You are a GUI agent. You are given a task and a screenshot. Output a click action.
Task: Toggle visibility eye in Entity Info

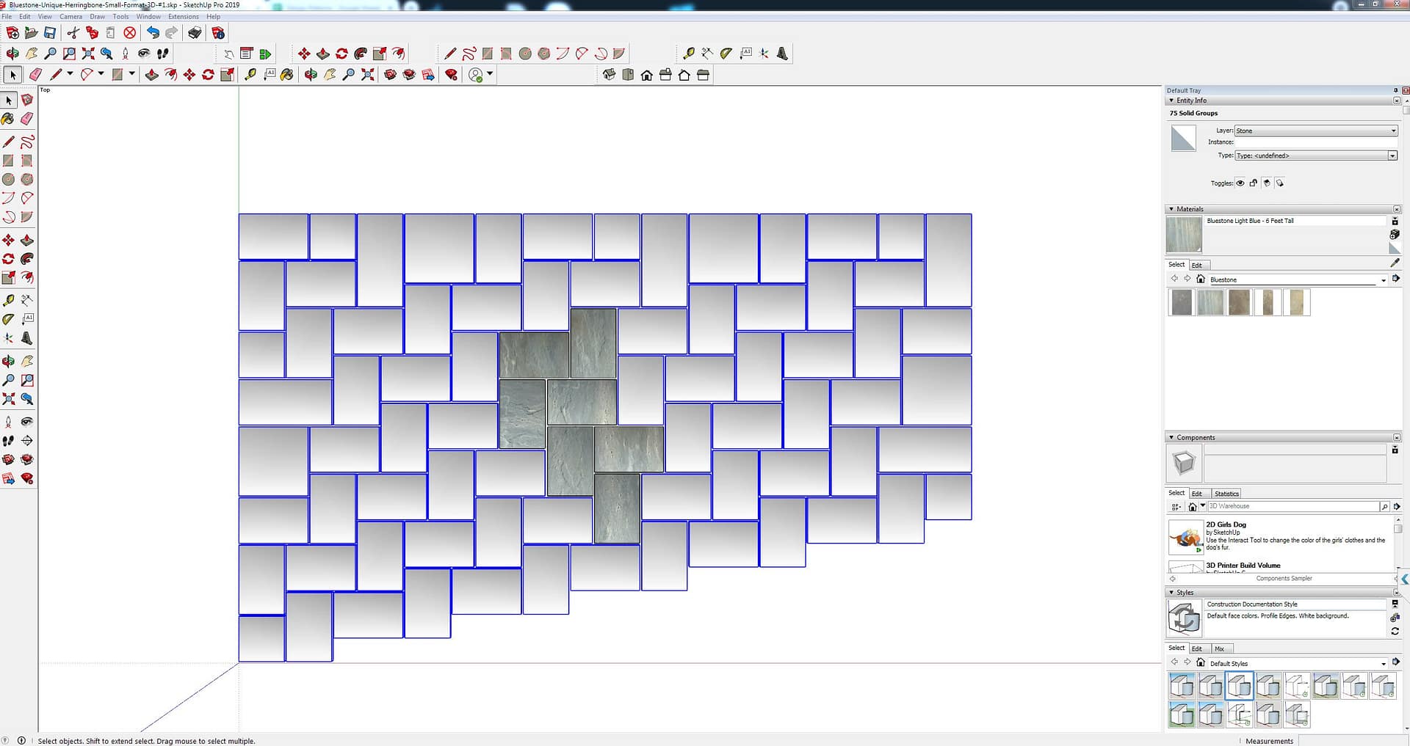[x=1240, y=183]
